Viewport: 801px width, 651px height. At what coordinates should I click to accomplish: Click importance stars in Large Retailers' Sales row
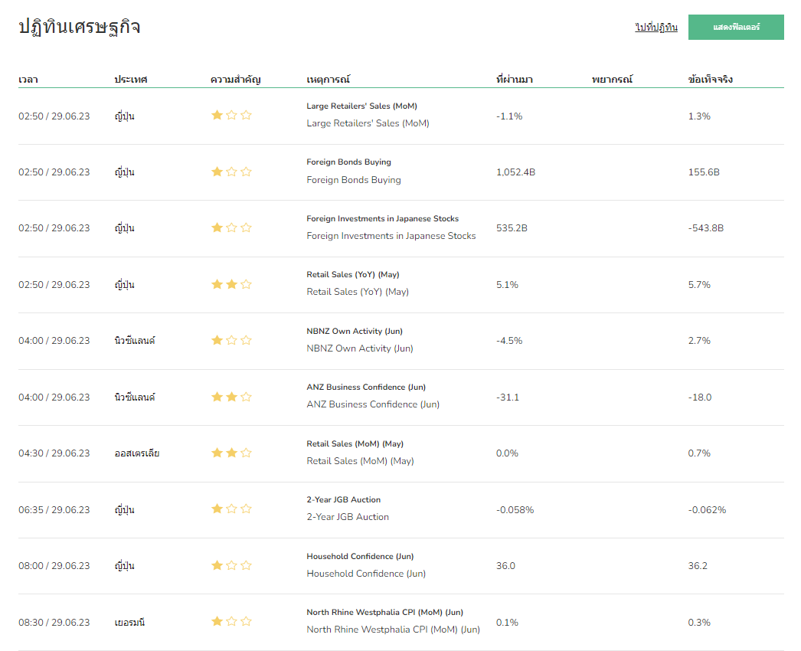pos(231,116)
